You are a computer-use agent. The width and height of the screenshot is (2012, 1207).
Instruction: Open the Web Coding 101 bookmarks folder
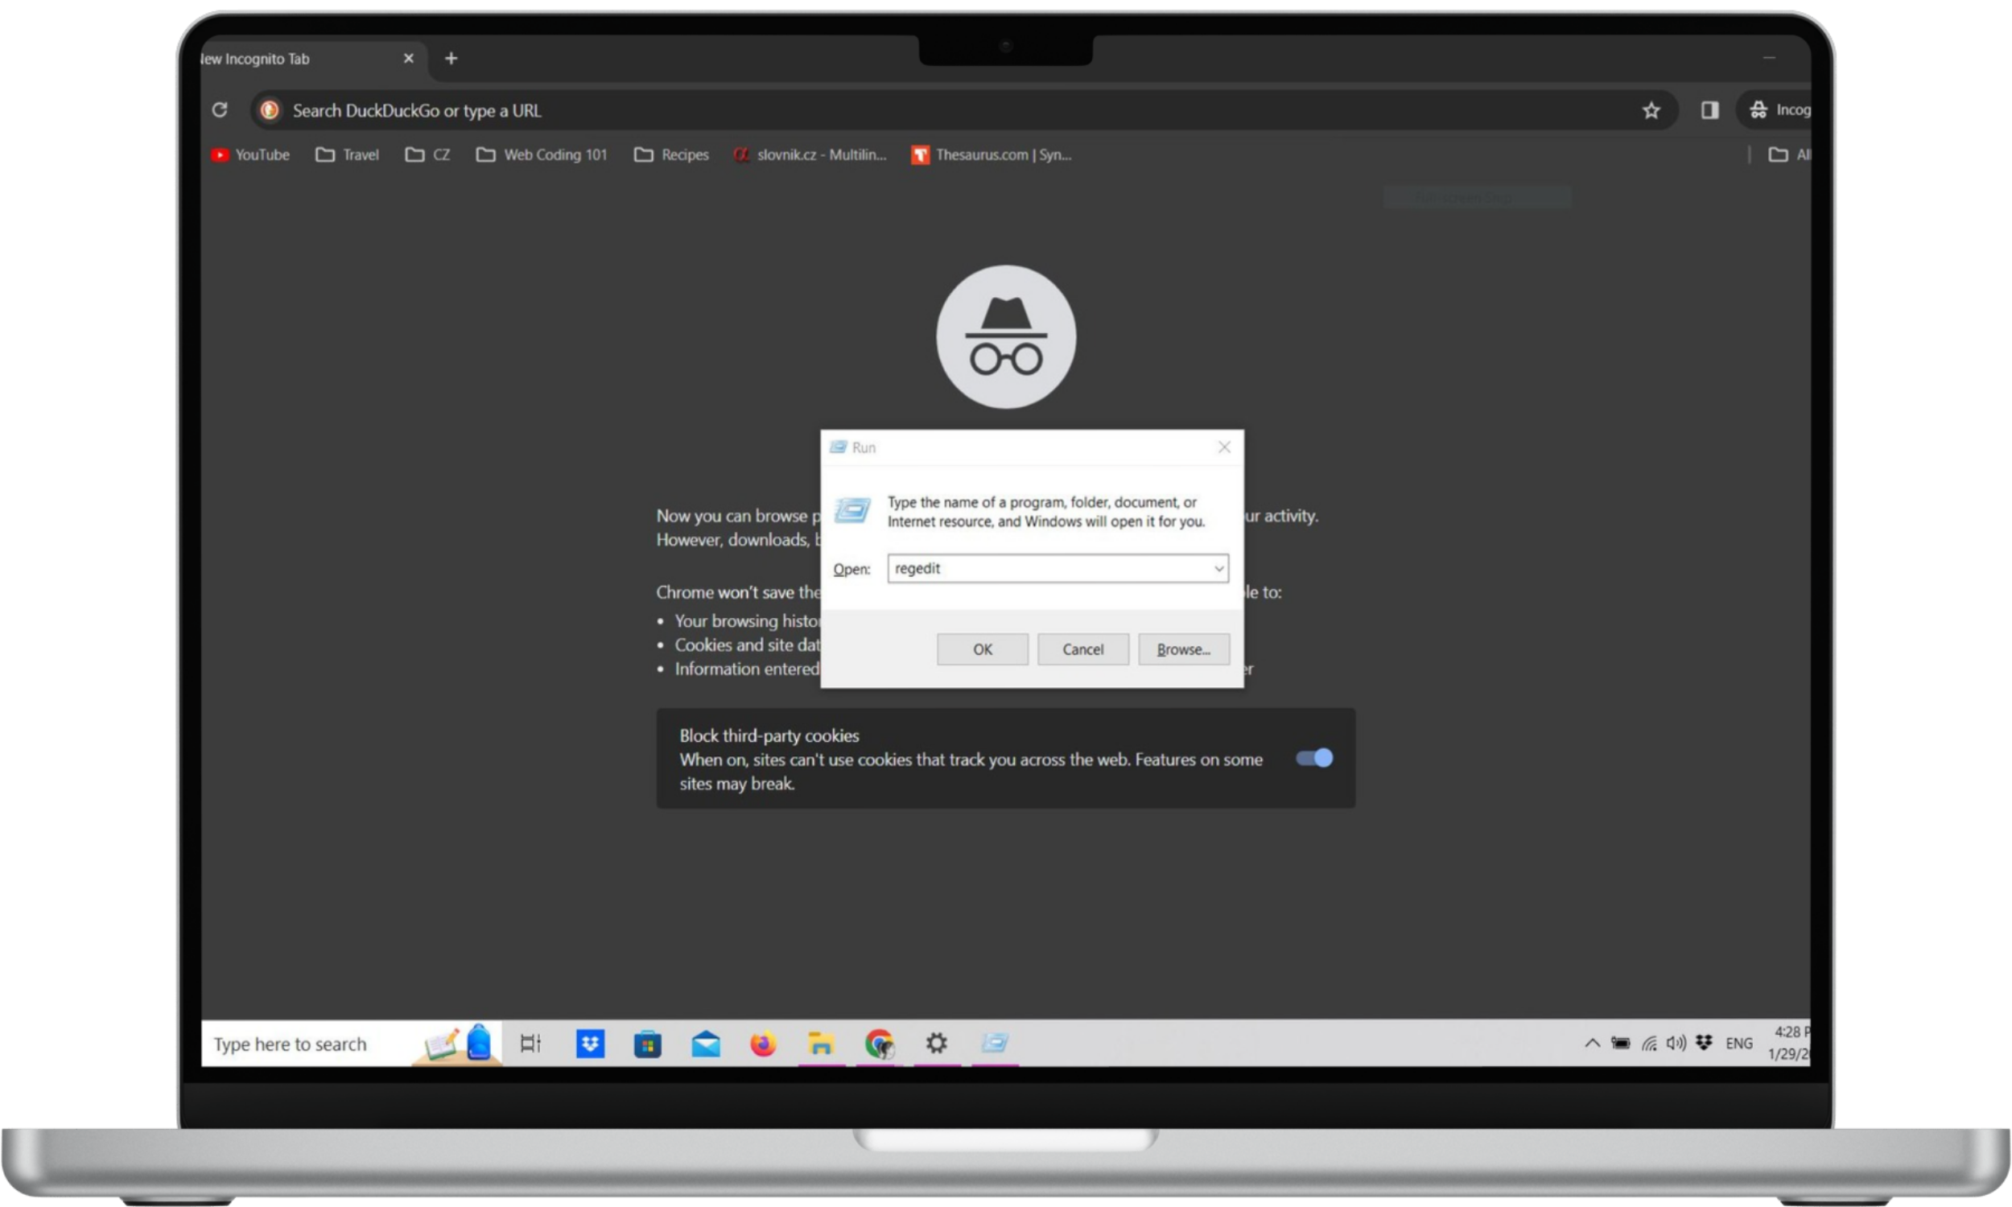click(542, 154)
